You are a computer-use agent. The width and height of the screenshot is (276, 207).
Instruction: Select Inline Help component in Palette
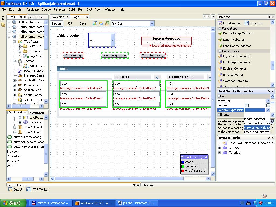[254, 23]
